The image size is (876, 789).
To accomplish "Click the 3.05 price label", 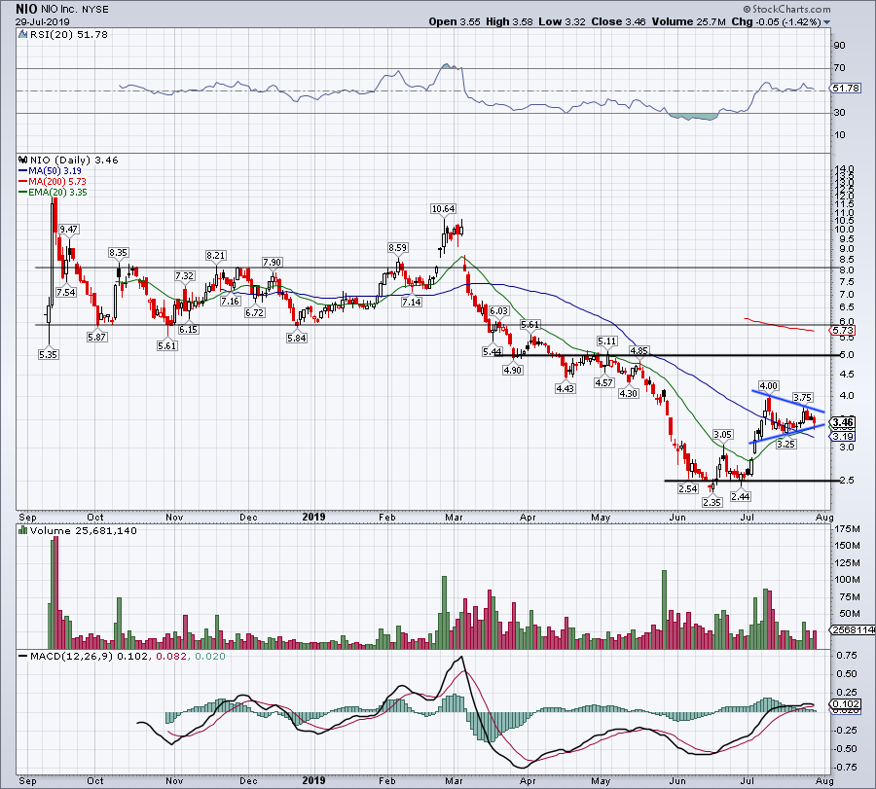I will point(722,435).
